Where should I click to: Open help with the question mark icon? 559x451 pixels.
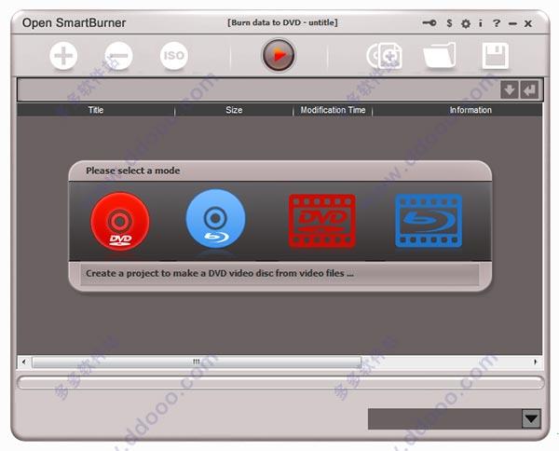[x=497, y=23]
